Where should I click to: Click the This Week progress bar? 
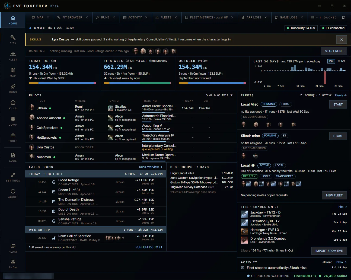point(137,83)
